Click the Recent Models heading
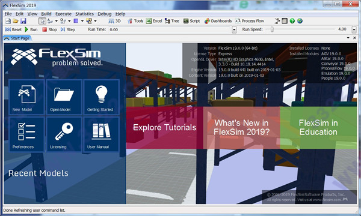This screenshot has height=216, width=361. tap(39, 173)
